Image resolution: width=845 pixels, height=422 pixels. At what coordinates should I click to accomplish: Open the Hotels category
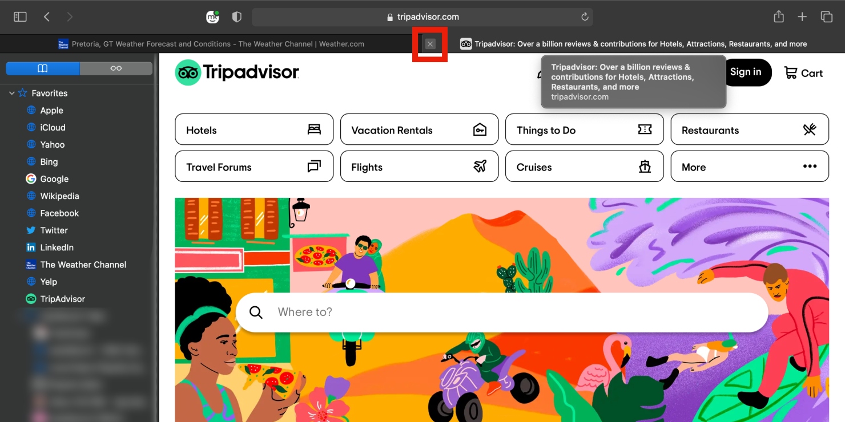(254, 129)
